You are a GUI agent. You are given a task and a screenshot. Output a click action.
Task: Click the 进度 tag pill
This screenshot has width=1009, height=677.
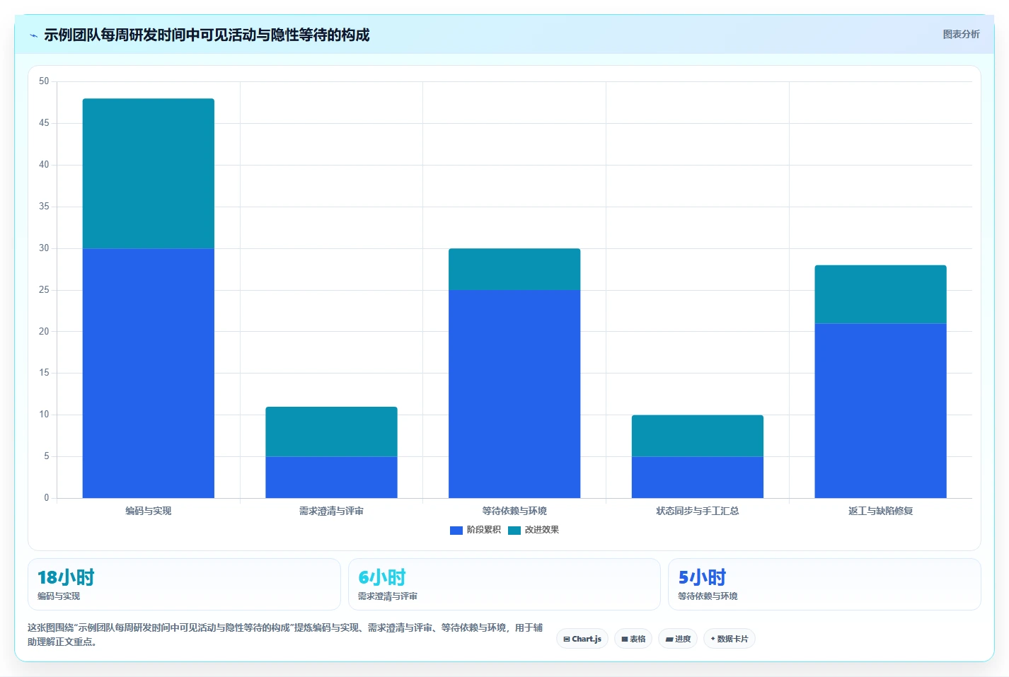click(678, 639)
